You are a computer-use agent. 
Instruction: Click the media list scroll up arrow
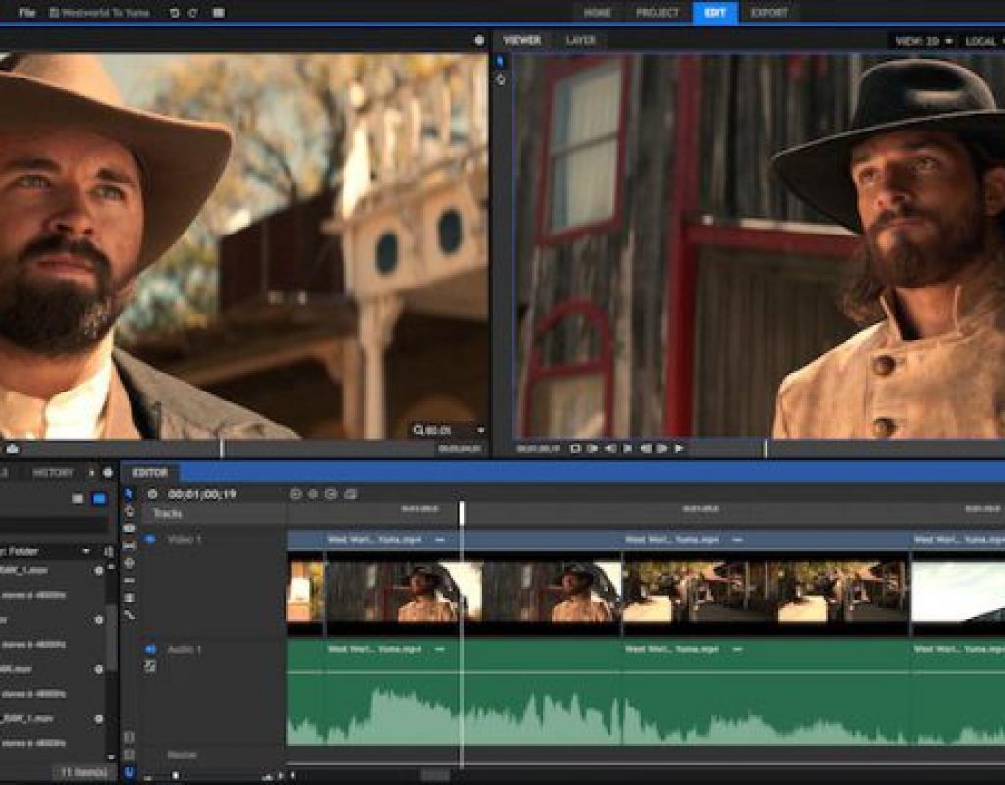[112, 566]
